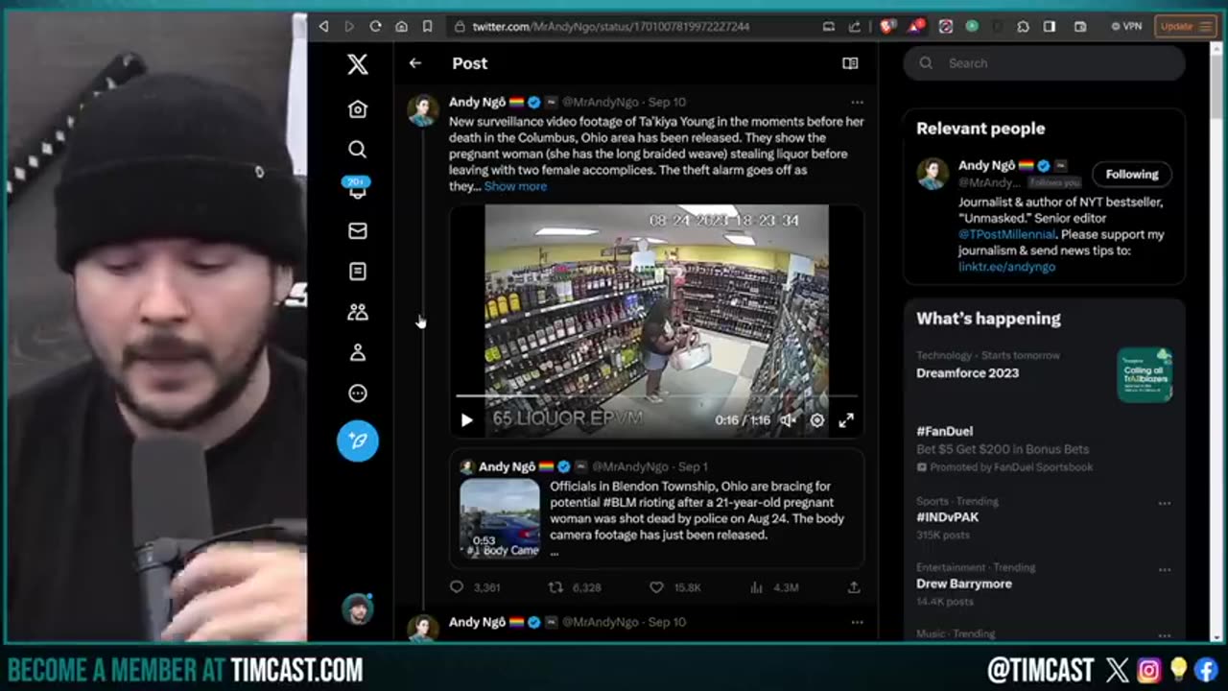Mute the video with speaker icon

point(788,420)
